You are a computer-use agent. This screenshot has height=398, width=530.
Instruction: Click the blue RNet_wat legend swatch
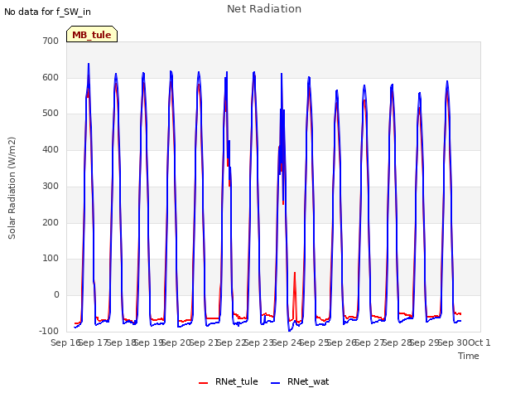pyautogui.click(x=276, y=383)
